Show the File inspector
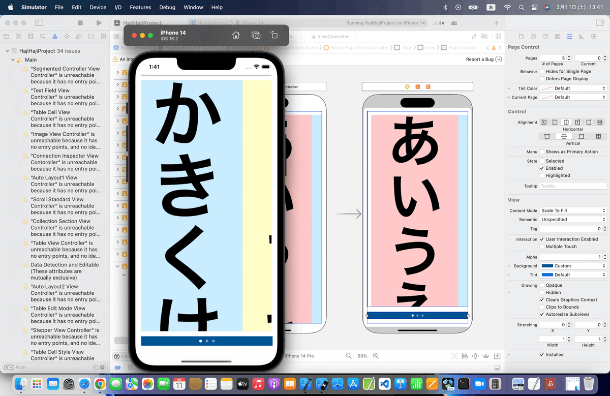 [521, 37]
